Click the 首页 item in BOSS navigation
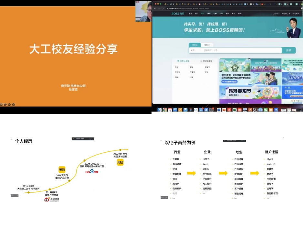The height and width of the screenshot is (228, 303). 190,14
